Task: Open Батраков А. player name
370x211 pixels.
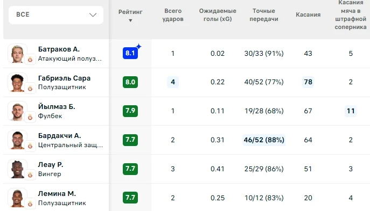Action: (59, 49)
